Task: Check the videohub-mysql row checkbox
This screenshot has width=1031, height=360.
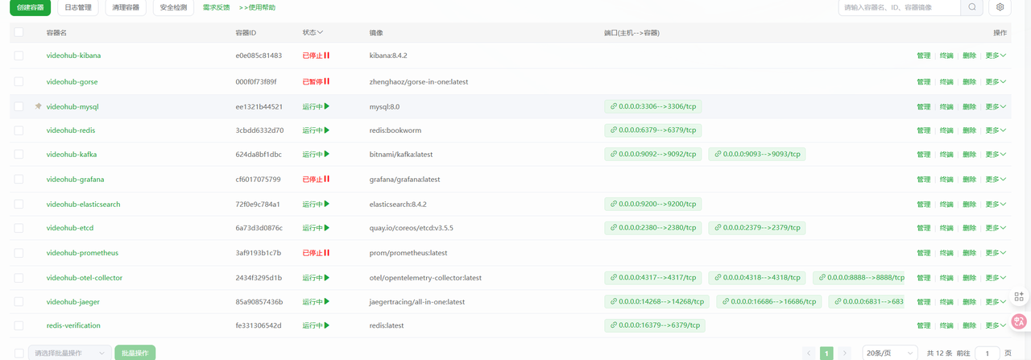Action: point(19,106)
